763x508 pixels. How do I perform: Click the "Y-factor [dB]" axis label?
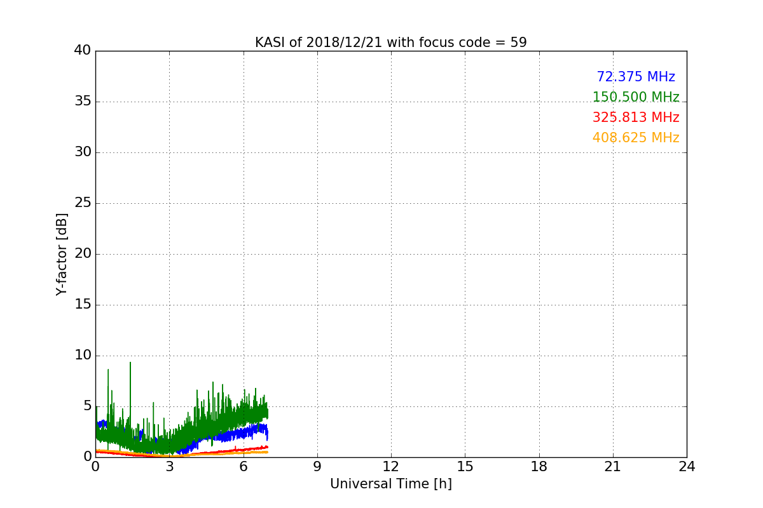pos(62,254)
